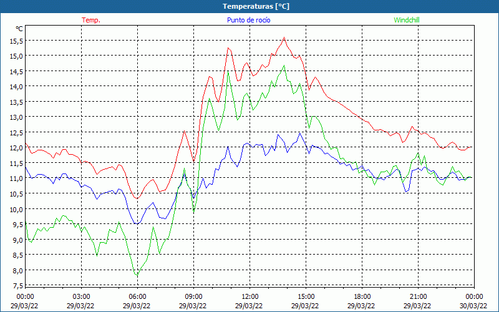Click the y-axis value '10,0'
Viewport: 499px width, 312px height.
[17, 209]
